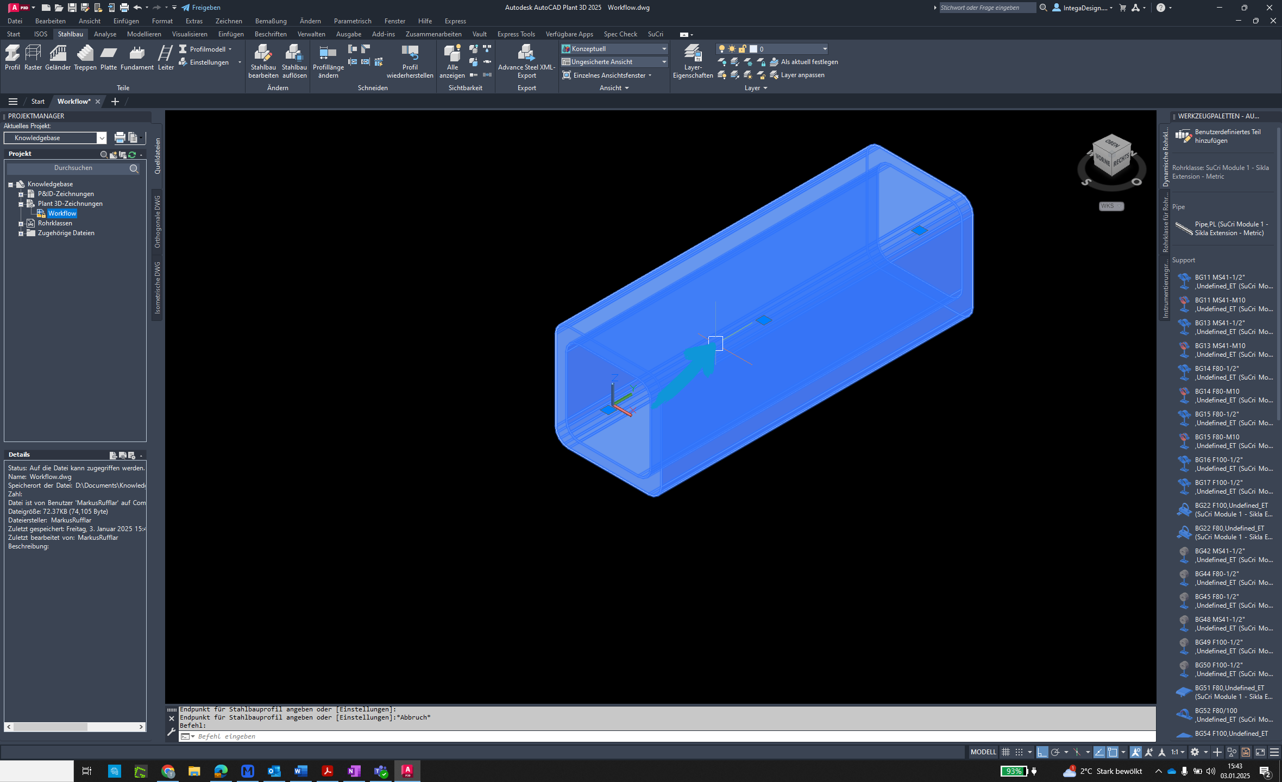1282x782 pixels.
Task: Open the Modellieren menu tab
Action: click(x=144, y=34)
